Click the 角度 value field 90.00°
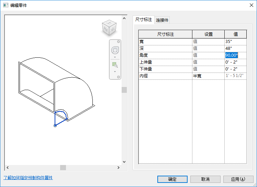Screen dimensions: 257x187 click(235, 55)
